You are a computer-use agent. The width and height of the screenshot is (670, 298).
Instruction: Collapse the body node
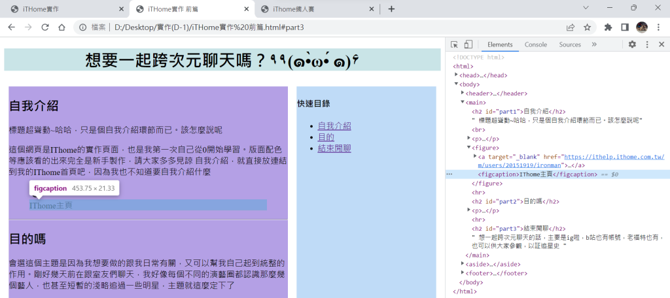click(x=456, y=84)
